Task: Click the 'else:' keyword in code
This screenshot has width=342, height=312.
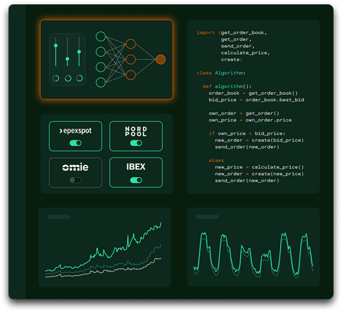Action: (x=216, y=160)
